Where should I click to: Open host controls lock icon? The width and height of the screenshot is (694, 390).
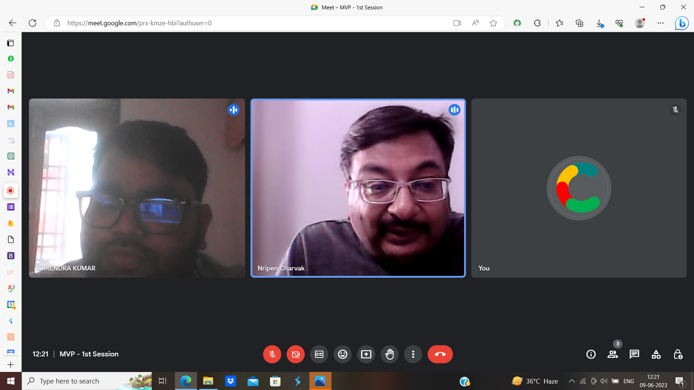pos(678,354)
